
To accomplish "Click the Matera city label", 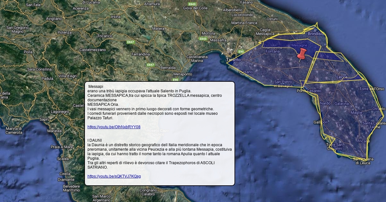I will click(158, 29).
